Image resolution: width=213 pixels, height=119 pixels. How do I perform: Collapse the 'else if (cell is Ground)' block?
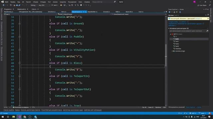[20, 23]
